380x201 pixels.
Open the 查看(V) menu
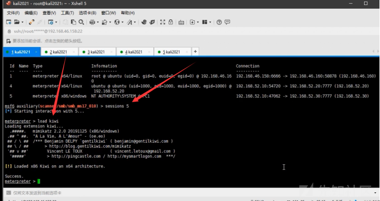(x=49, y=13)
